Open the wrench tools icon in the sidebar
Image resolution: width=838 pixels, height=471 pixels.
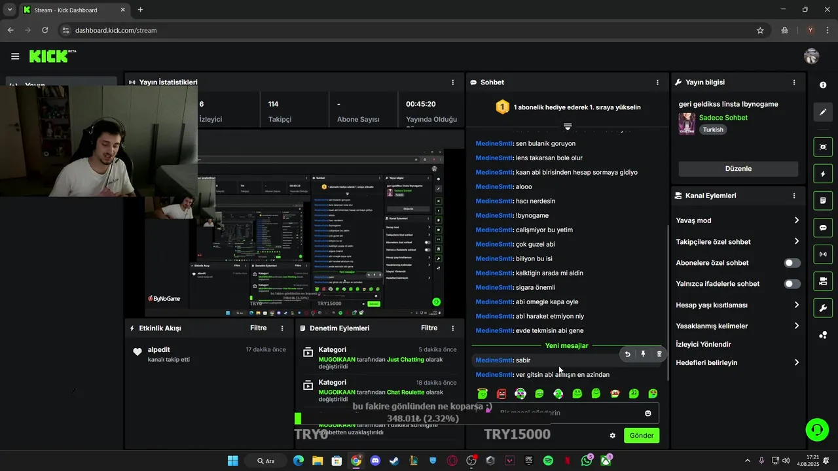(823, 308)
